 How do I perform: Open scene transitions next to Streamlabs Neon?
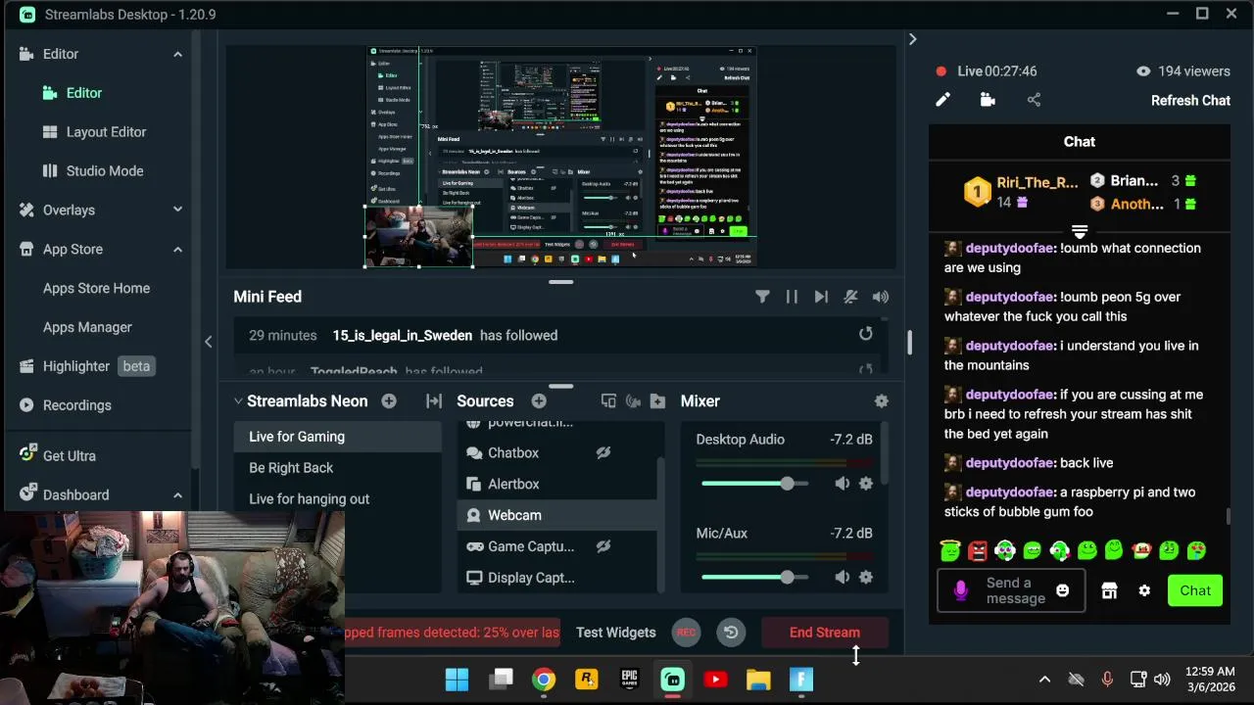click(434, 401)
